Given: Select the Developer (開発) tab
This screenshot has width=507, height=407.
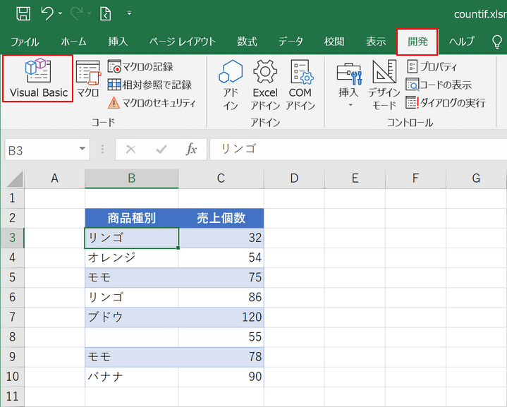Looking at the screenshot, I should tap(417, 42).
